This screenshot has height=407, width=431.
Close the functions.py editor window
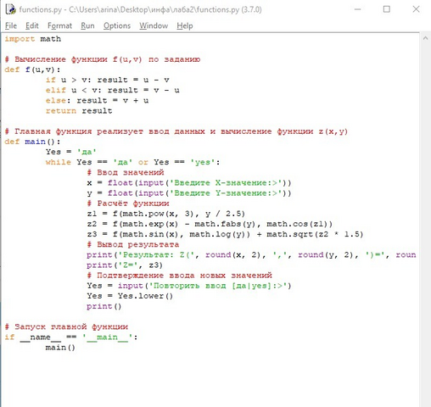click(416, 9)
